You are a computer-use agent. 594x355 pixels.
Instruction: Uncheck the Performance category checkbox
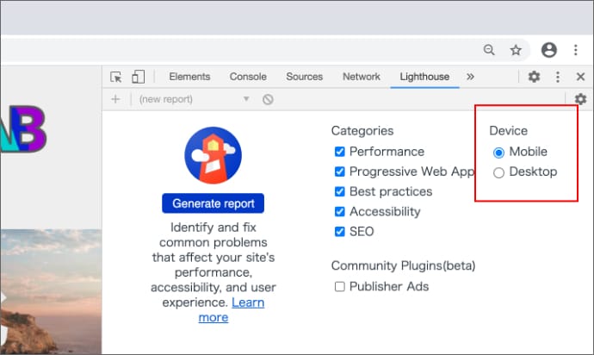point(339,152)
